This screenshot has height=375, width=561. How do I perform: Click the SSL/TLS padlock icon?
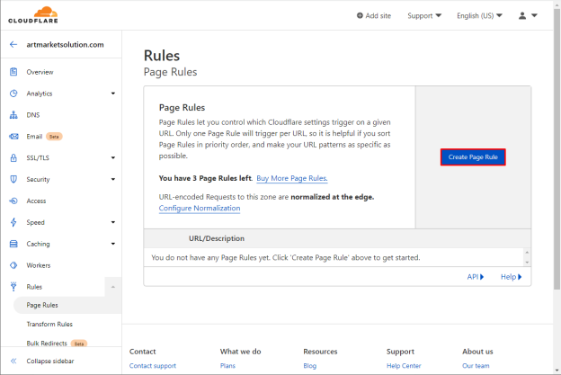click(x=13, y=157)
